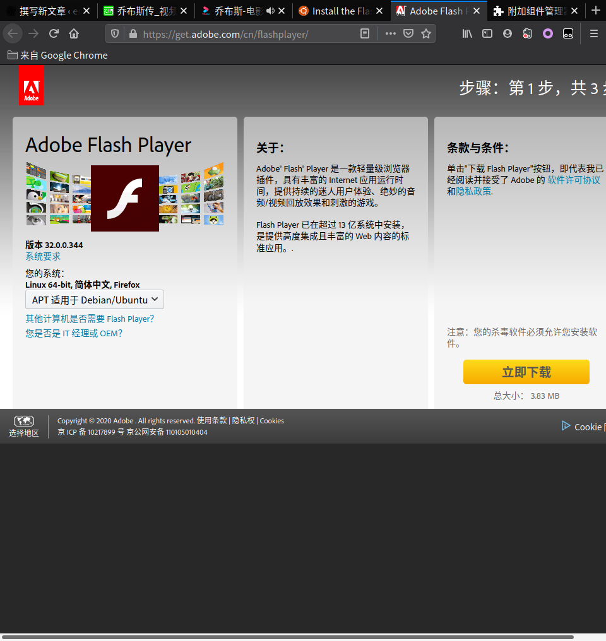
Task: Reload the current Adobe page
Action: click(54, 33)
